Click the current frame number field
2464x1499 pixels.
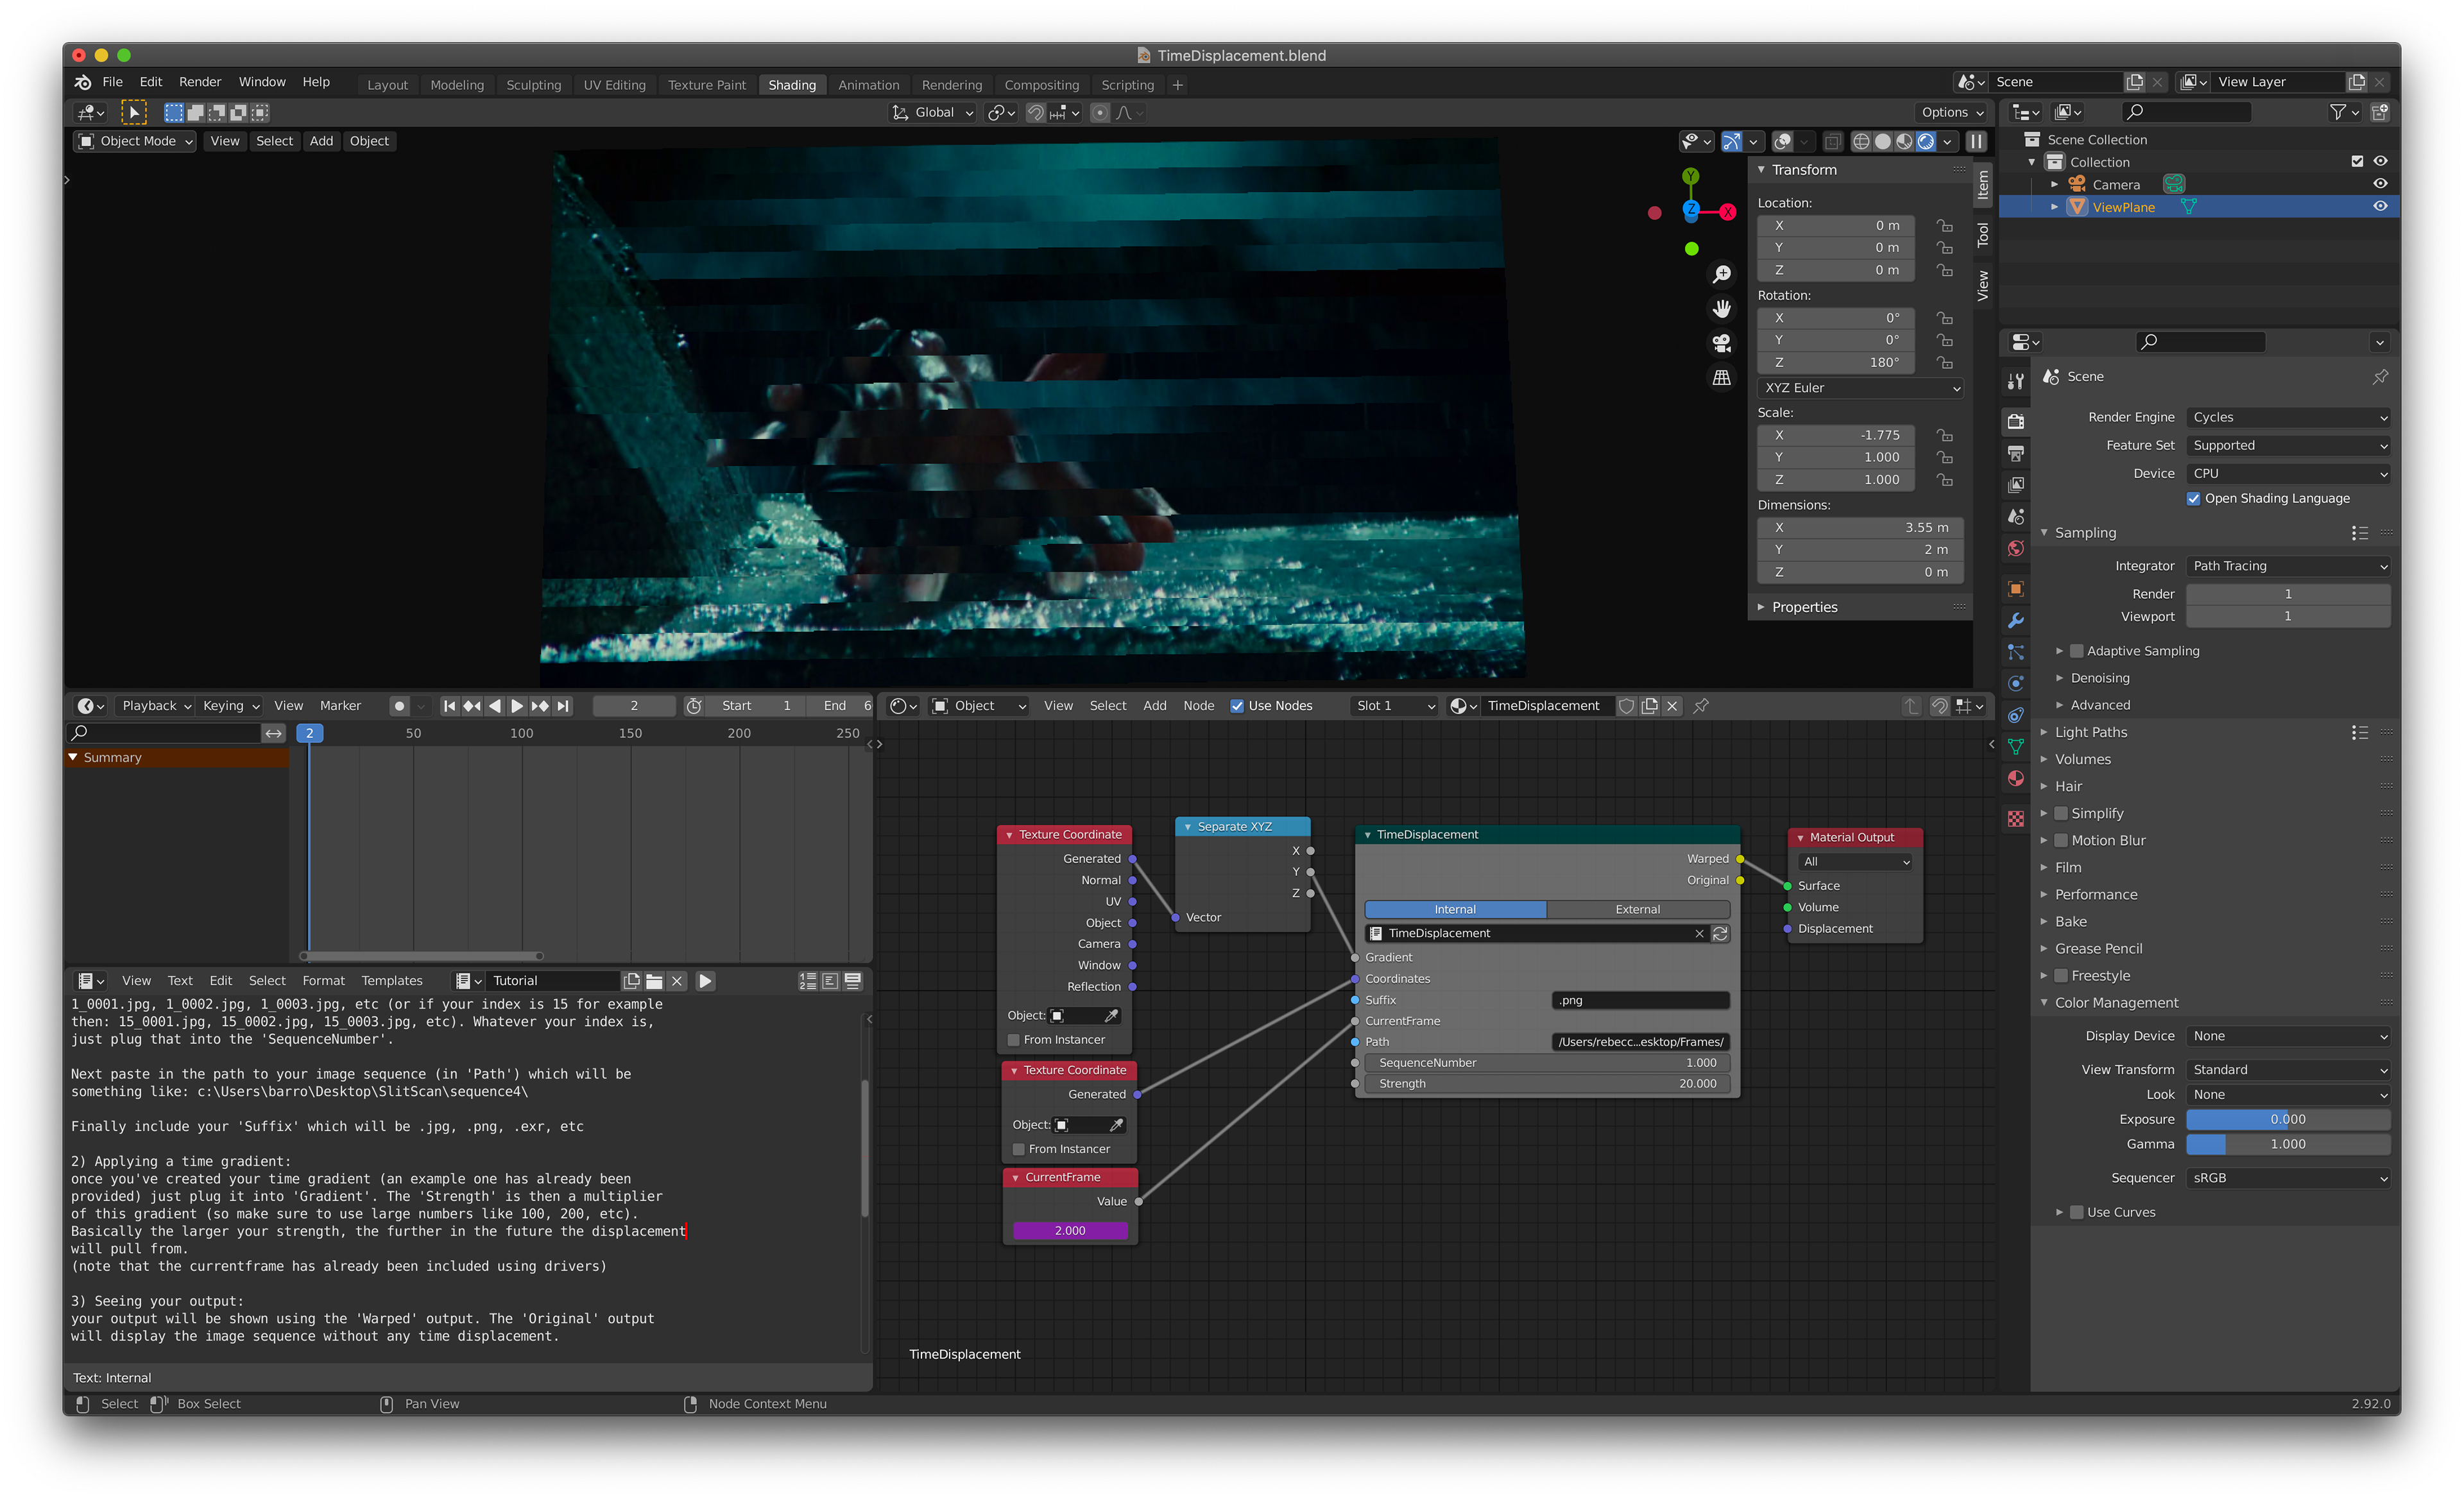click(633, 706)
